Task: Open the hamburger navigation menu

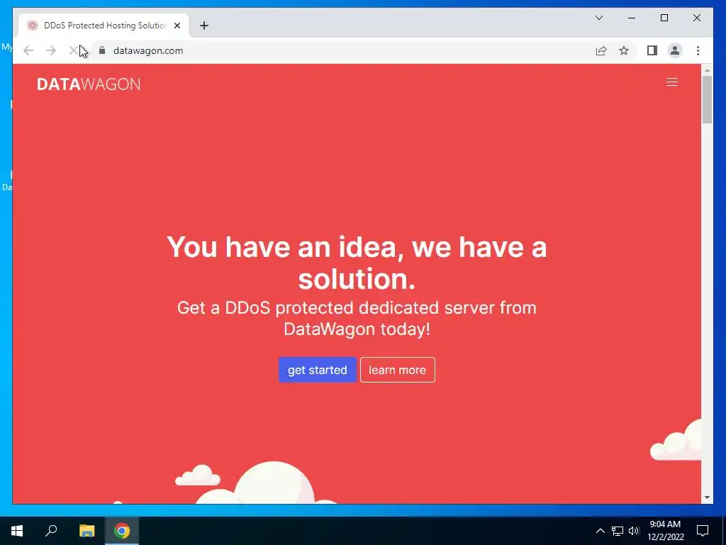Action: point(672,82)
